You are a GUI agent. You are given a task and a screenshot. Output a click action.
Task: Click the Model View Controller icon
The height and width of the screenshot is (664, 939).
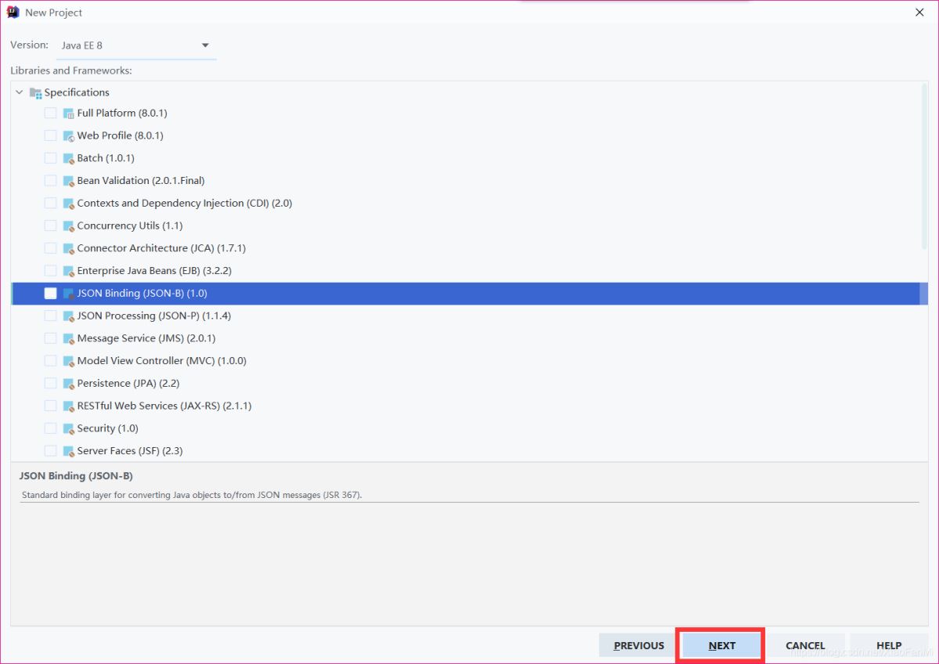click(x=68, y=361)
